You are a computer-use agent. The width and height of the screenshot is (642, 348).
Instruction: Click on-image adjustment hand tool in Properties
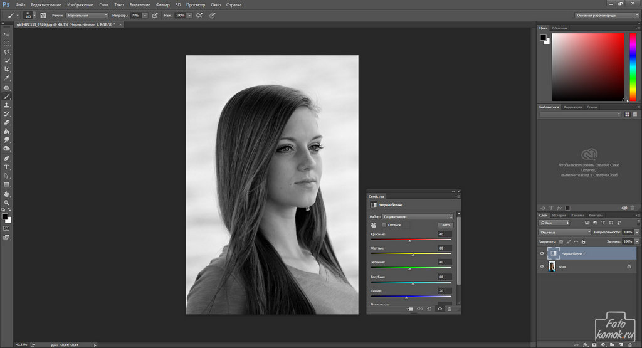(x=373, y=225)
